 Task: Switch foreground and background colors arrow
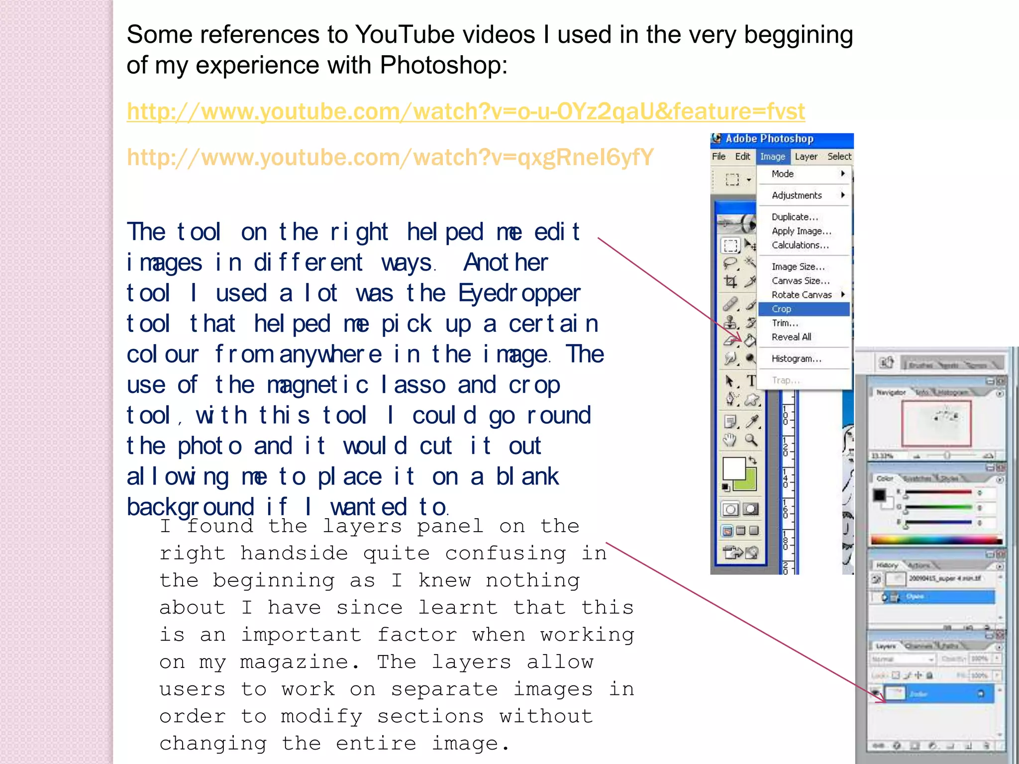coord(752,460)
